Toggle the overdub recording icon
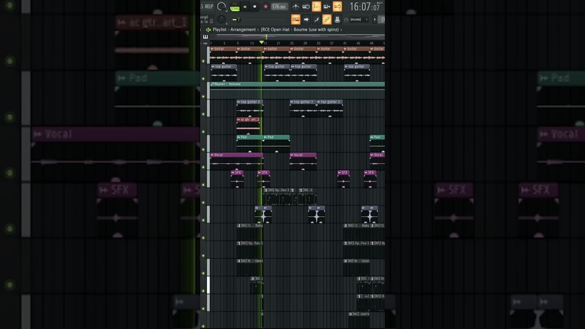Viewport: 585px width, 329px height. pos(327,6)
